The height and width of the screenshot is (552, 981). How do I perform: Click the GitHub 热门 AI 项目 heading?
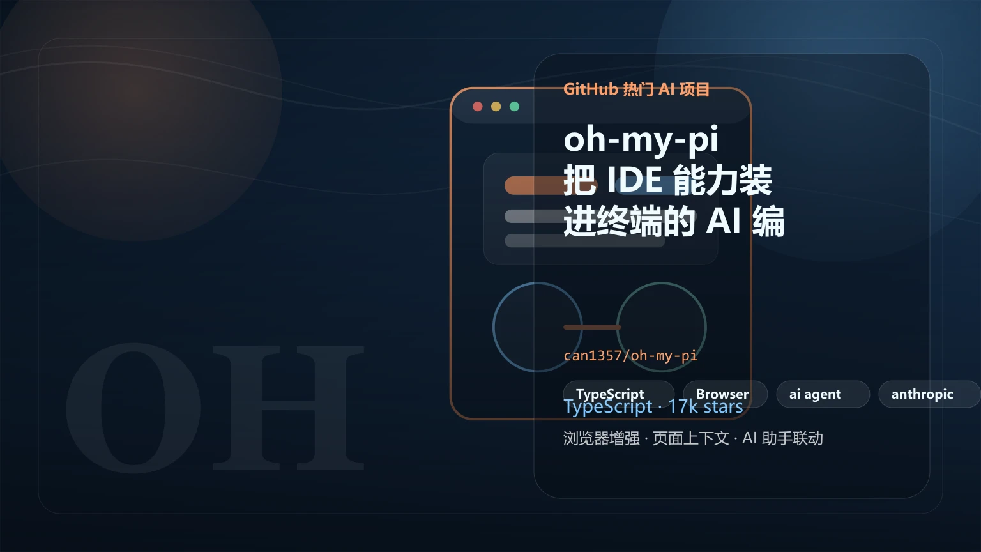point(636,89)
